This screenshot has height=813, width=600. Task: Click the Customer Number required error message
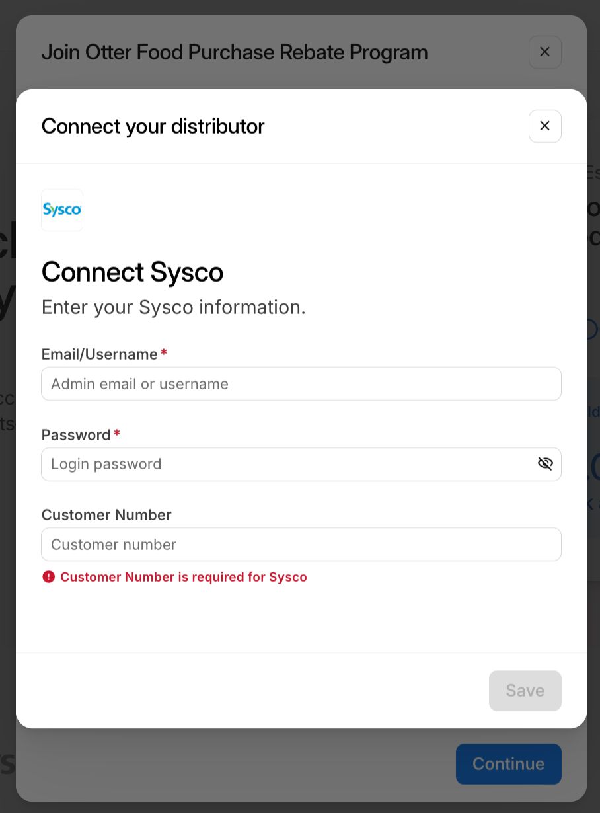pyautogui.click(x=183, y=577)
